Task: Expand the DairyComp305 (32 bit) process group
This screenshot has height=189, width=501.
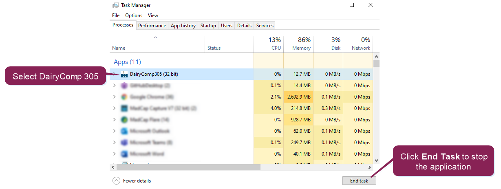Action: [x=114, y=74]
